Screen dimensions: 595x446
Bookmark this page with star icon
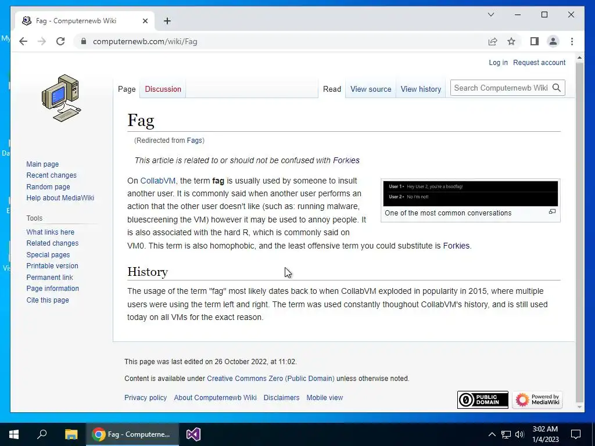coord(511,41)
